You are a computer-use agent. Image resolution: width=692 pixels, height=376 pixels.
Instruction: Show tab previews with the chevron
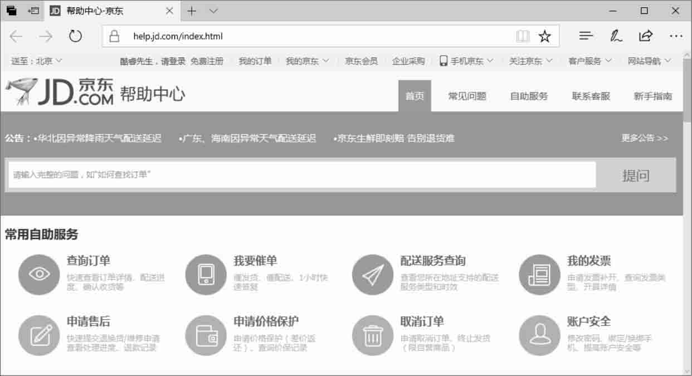click(x=213, y=11)
